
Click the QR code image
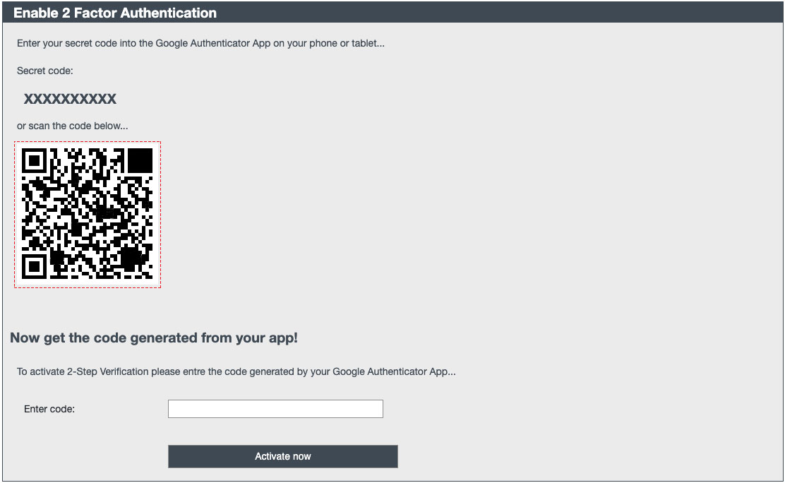point(88,214)
